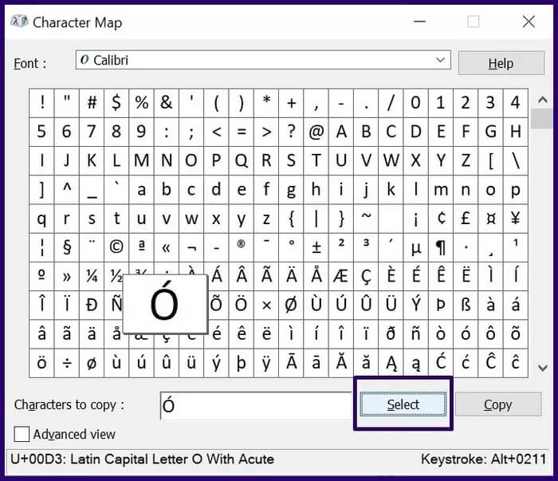Choose the lowercase ð eth character
The image size is (558, 481).
[x=391, y=334]
